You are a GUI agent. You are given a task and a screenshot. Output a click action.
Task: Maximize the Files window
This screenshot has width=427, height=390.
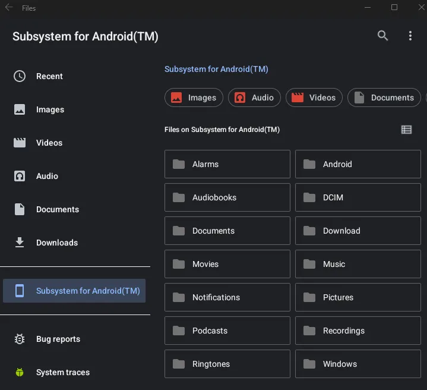394,7
